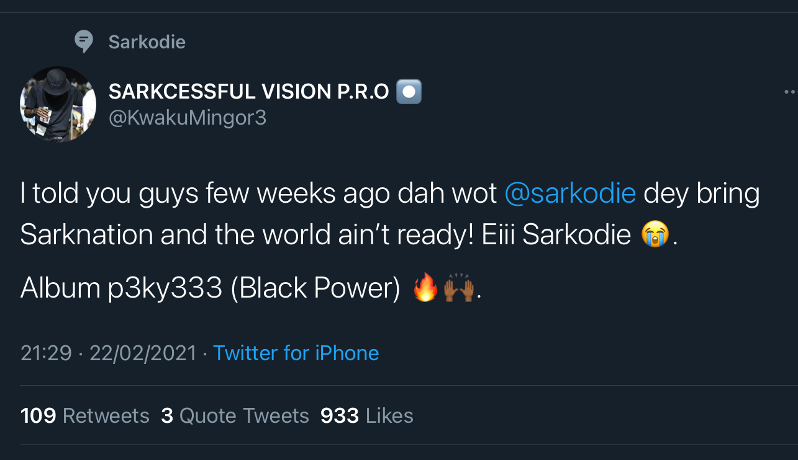798x460 pixels.
Task: Follow the @sarkodie mention link
Action: 570,193
